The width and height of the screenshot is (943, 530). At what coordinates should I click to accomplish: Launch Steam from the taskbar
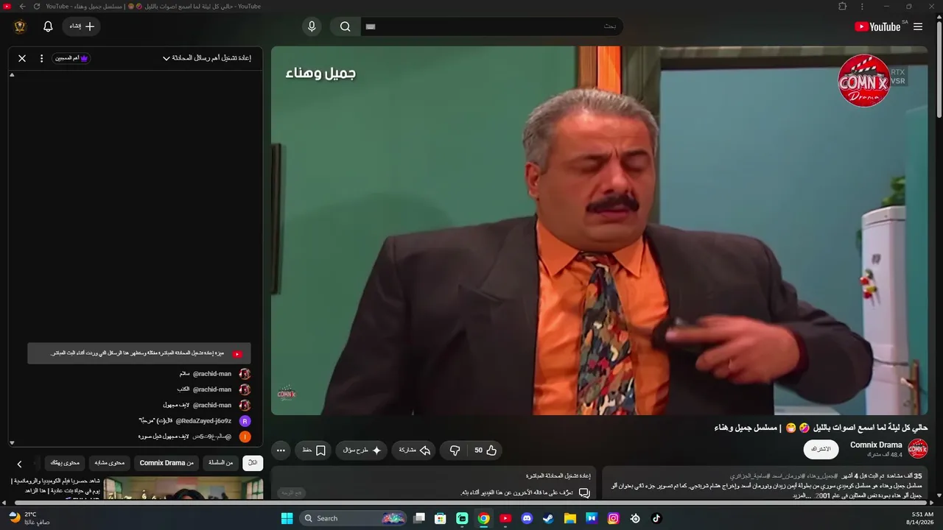pyautogui.click(x=548, y=518)
